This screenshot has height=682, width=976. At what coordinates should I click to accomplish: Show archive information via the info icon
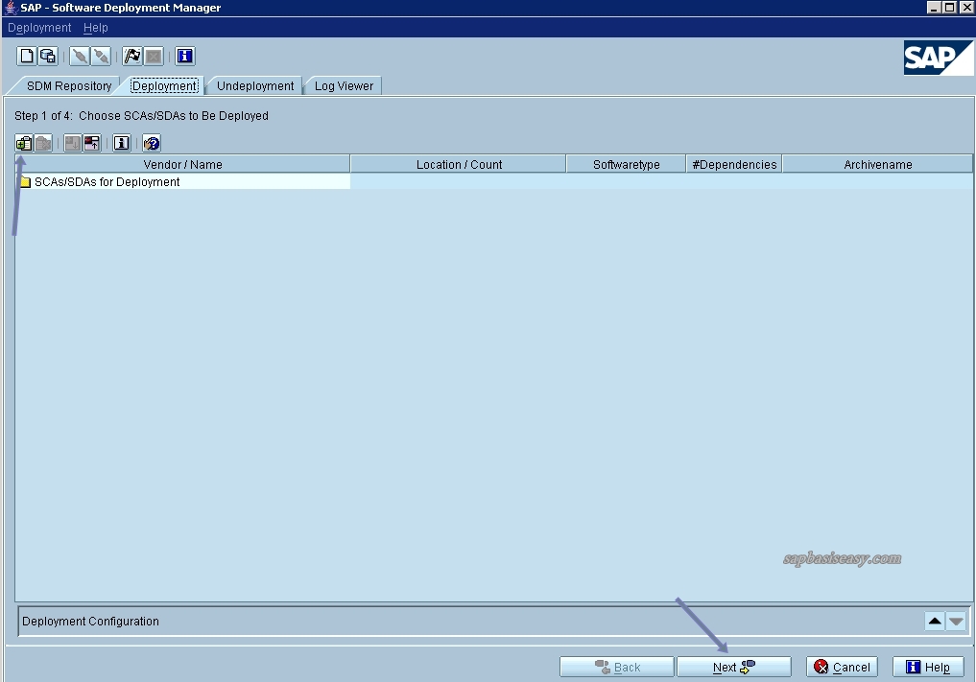122,142
